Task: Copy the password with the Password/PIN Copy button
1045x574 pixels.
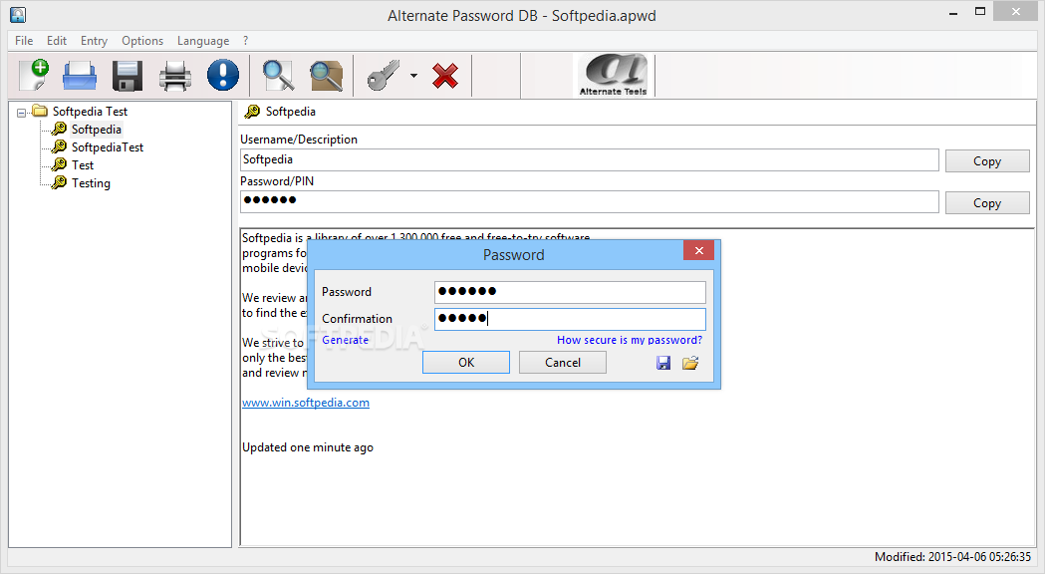Action: [987, 203]
